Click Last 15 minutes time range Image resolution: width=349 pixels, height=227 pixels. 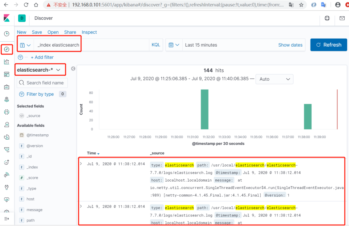(201, 45)
